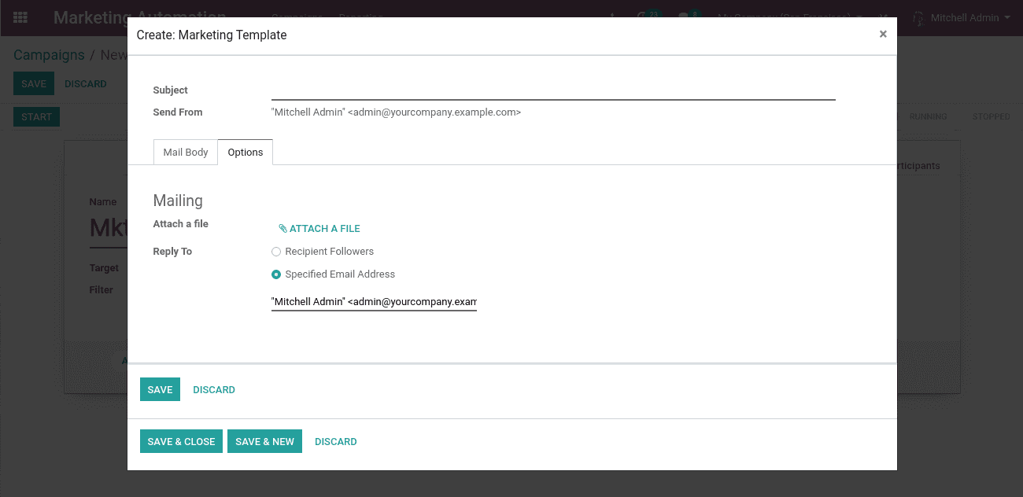Click the Save & New button

click(x=264, y=442)
